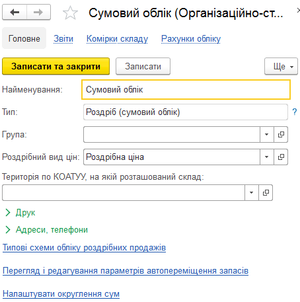Open the КОАТУУ territory dropdown list
The image size is (300, 302).
[251, 192]
